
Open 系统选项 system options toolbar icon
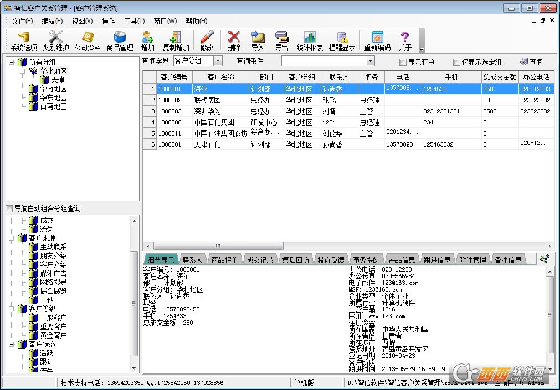pos(24,41)
